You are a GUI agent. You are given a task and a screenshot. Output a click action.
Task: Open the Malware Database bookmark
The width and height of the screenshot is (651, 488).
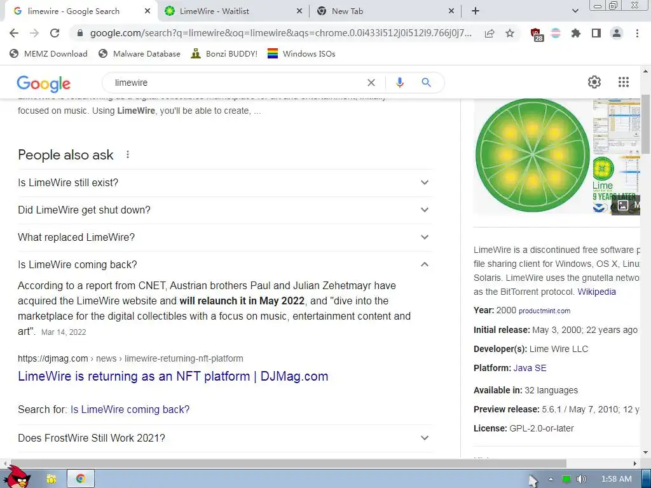click(139, 53)
